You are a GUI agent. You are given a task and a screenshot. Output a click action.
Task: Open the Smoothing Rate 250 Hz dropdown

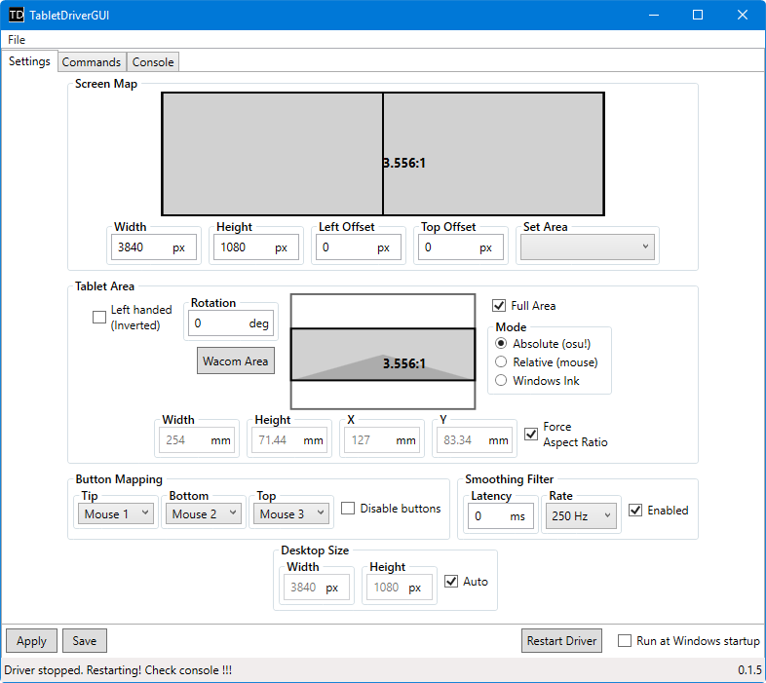tap(581, 516)
